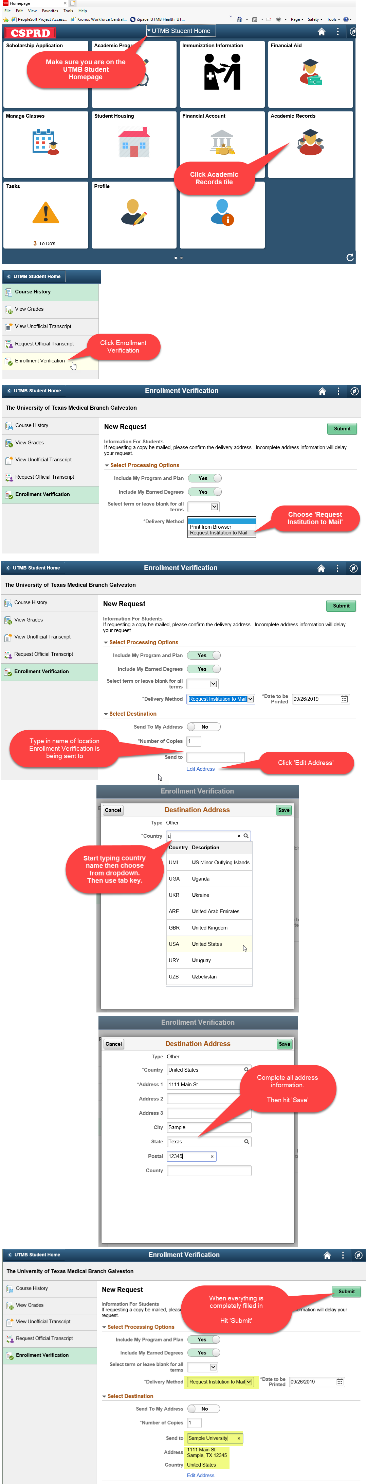Screen dimensions: 366x1484
Task: Open the Profile person-with-pencil icon
Action: pyautogui.click(x=134, y=212)
